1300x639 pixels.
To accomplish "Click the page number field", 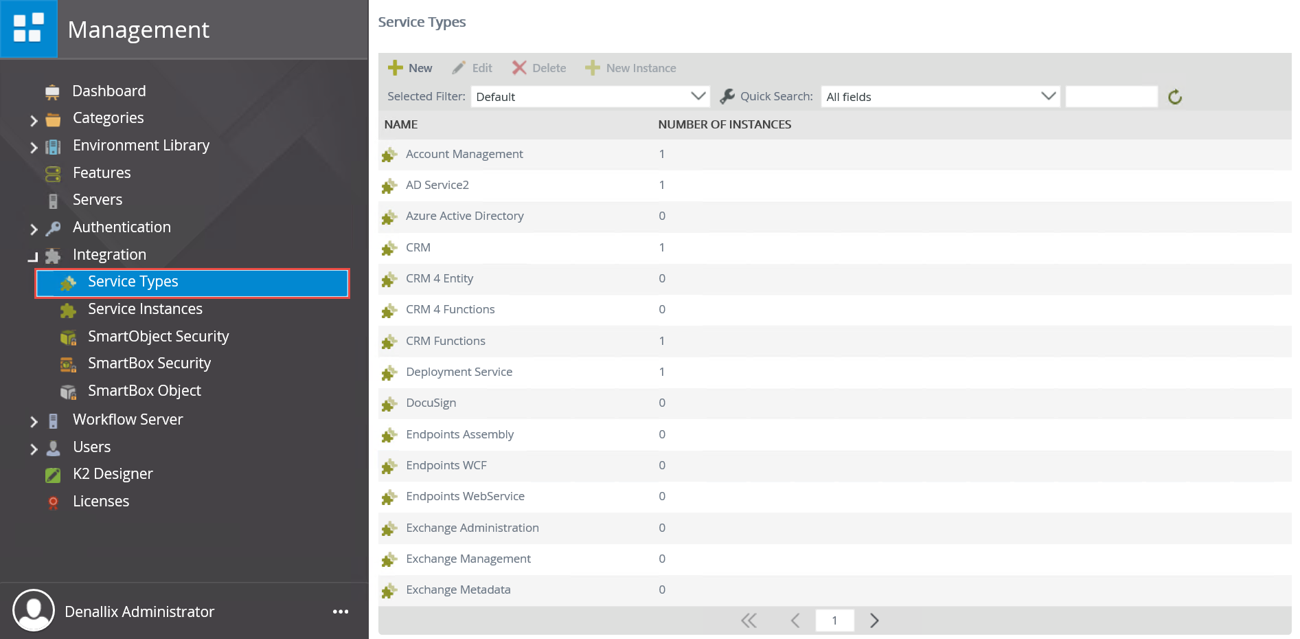I will [834, 620].
